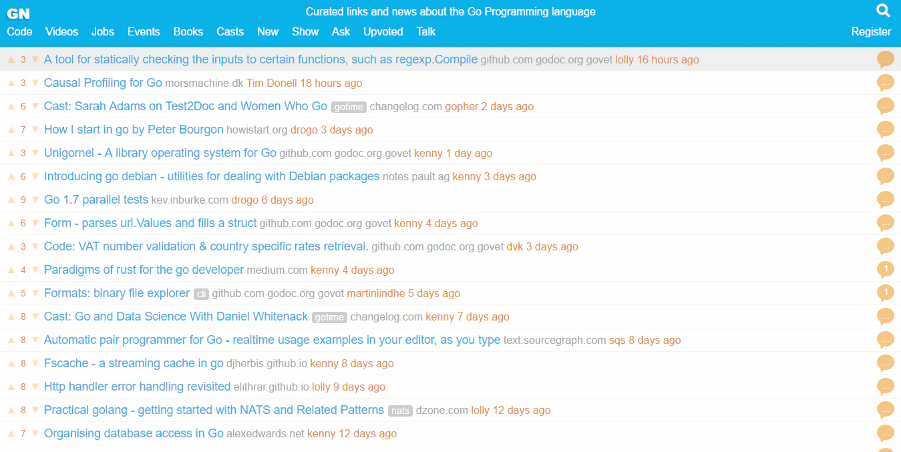Click the nats tag on the NATS story
901x452 pixels.
point(400,411)
